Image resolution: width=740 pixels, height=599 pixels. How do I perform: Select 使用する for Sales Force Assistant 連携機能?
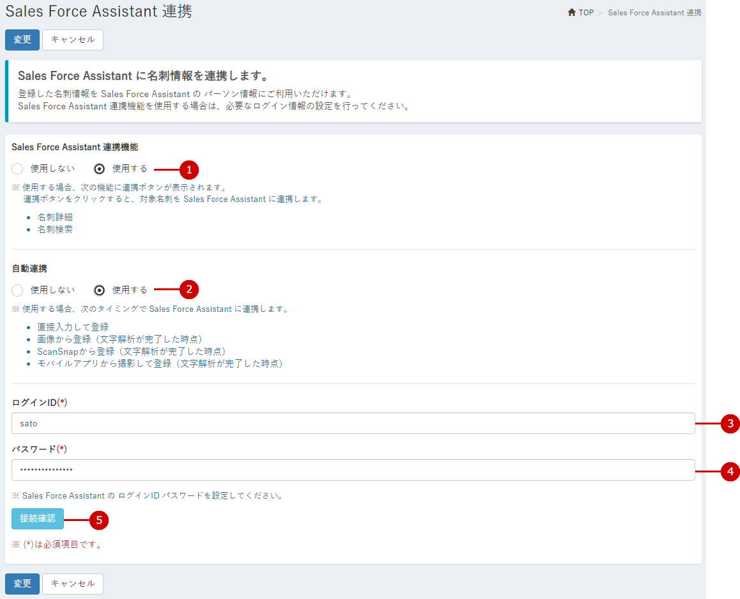tap(99, 169)
